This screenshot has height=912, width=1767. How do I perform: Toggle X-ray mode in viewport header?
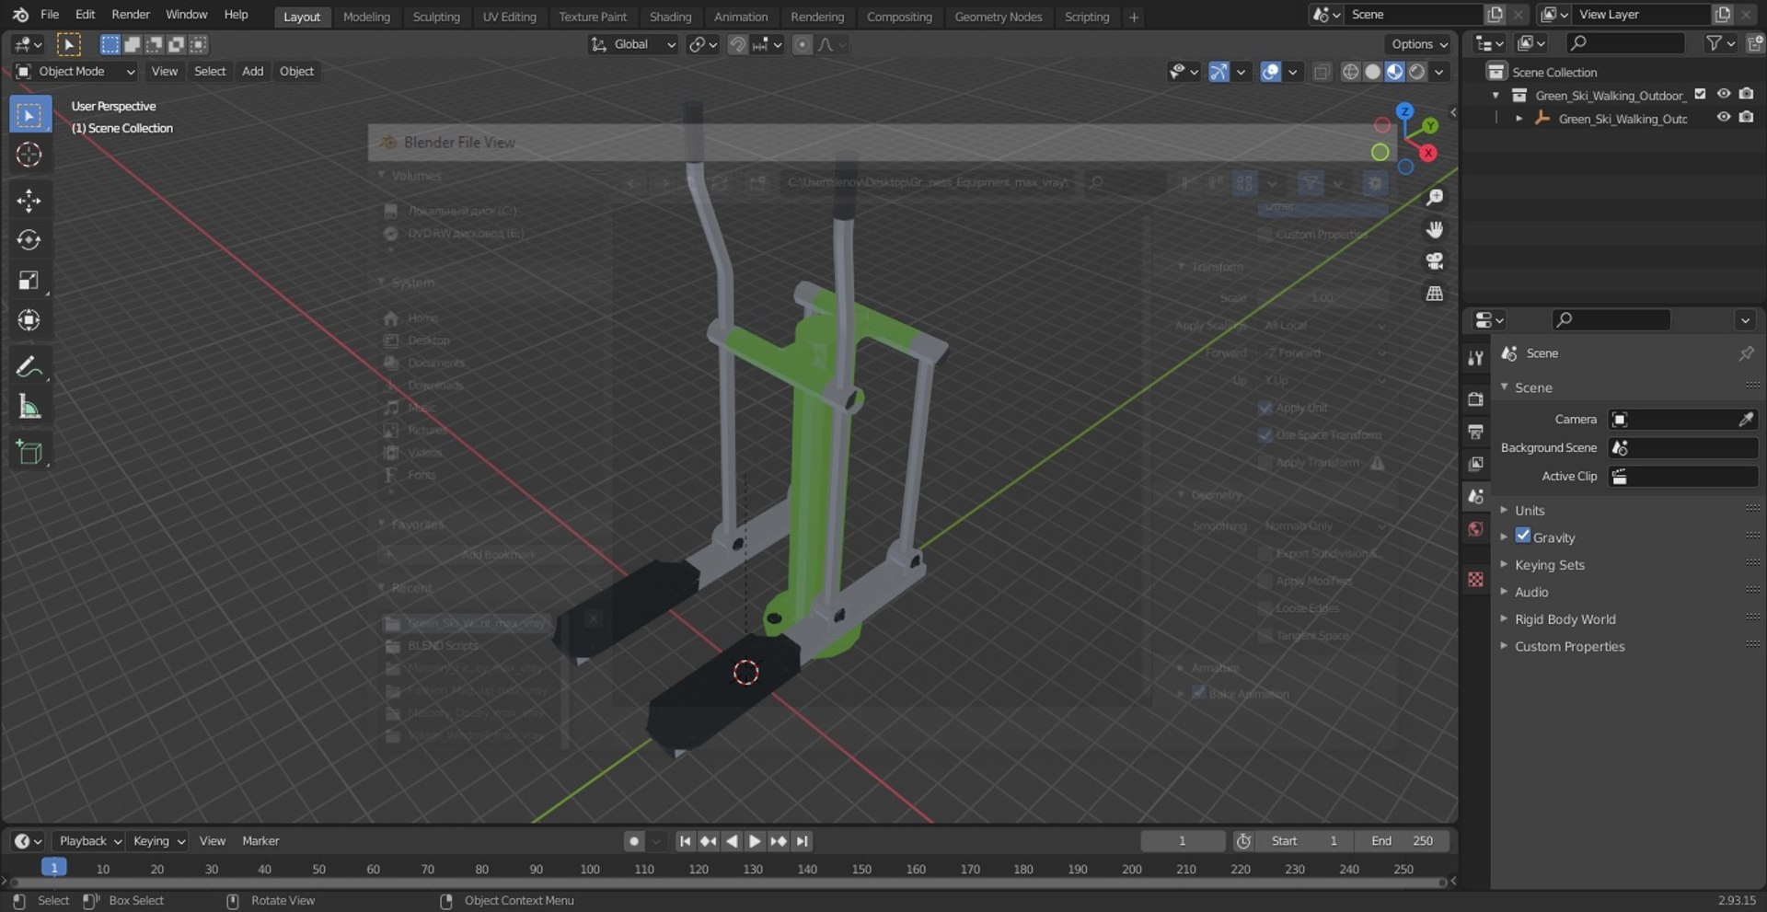[x=1322, y=72]
